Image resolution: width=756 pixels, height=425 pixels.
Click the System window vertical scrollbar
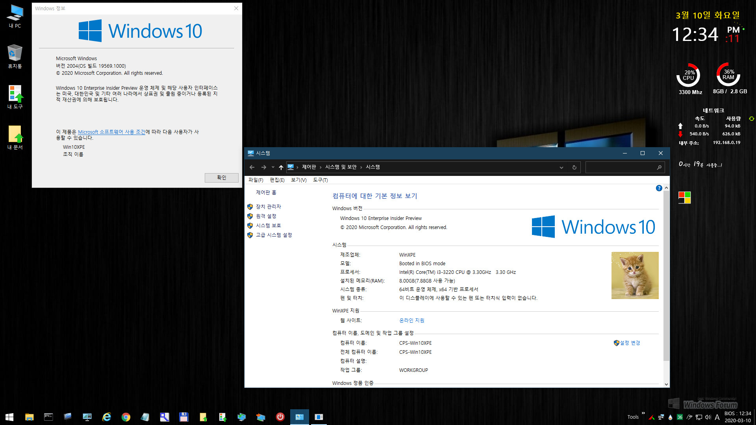(x=666, y=275)
